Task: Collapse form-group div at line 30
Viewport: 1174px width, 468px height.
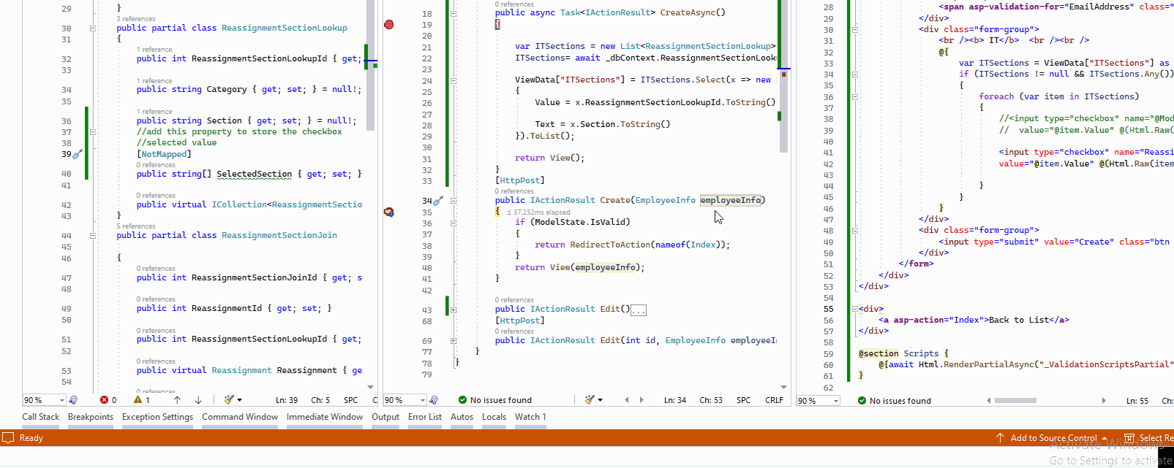Action: click(x=854, y=30)
